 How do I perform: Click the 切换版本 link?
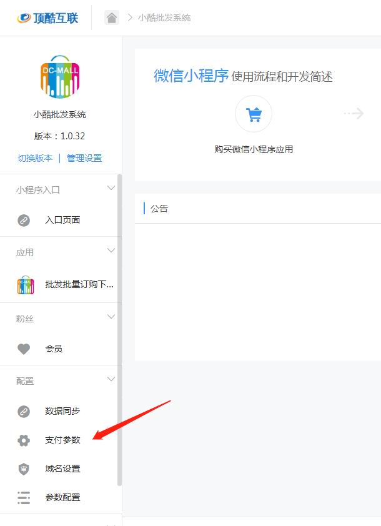coord(35,158)
